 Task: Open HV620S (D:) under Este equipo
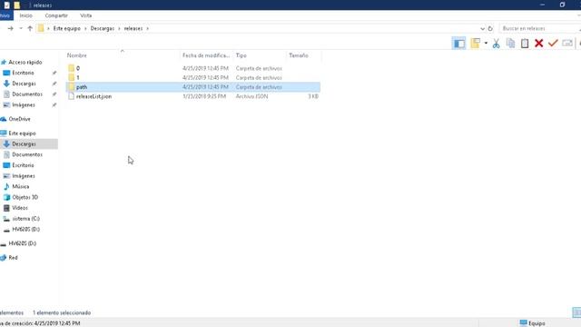coord(26,230)
